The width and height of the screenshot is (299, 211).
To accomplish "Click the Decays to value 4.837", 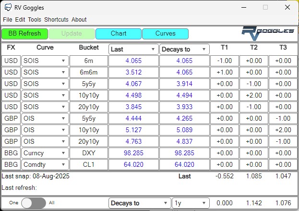I will point(184,141).
